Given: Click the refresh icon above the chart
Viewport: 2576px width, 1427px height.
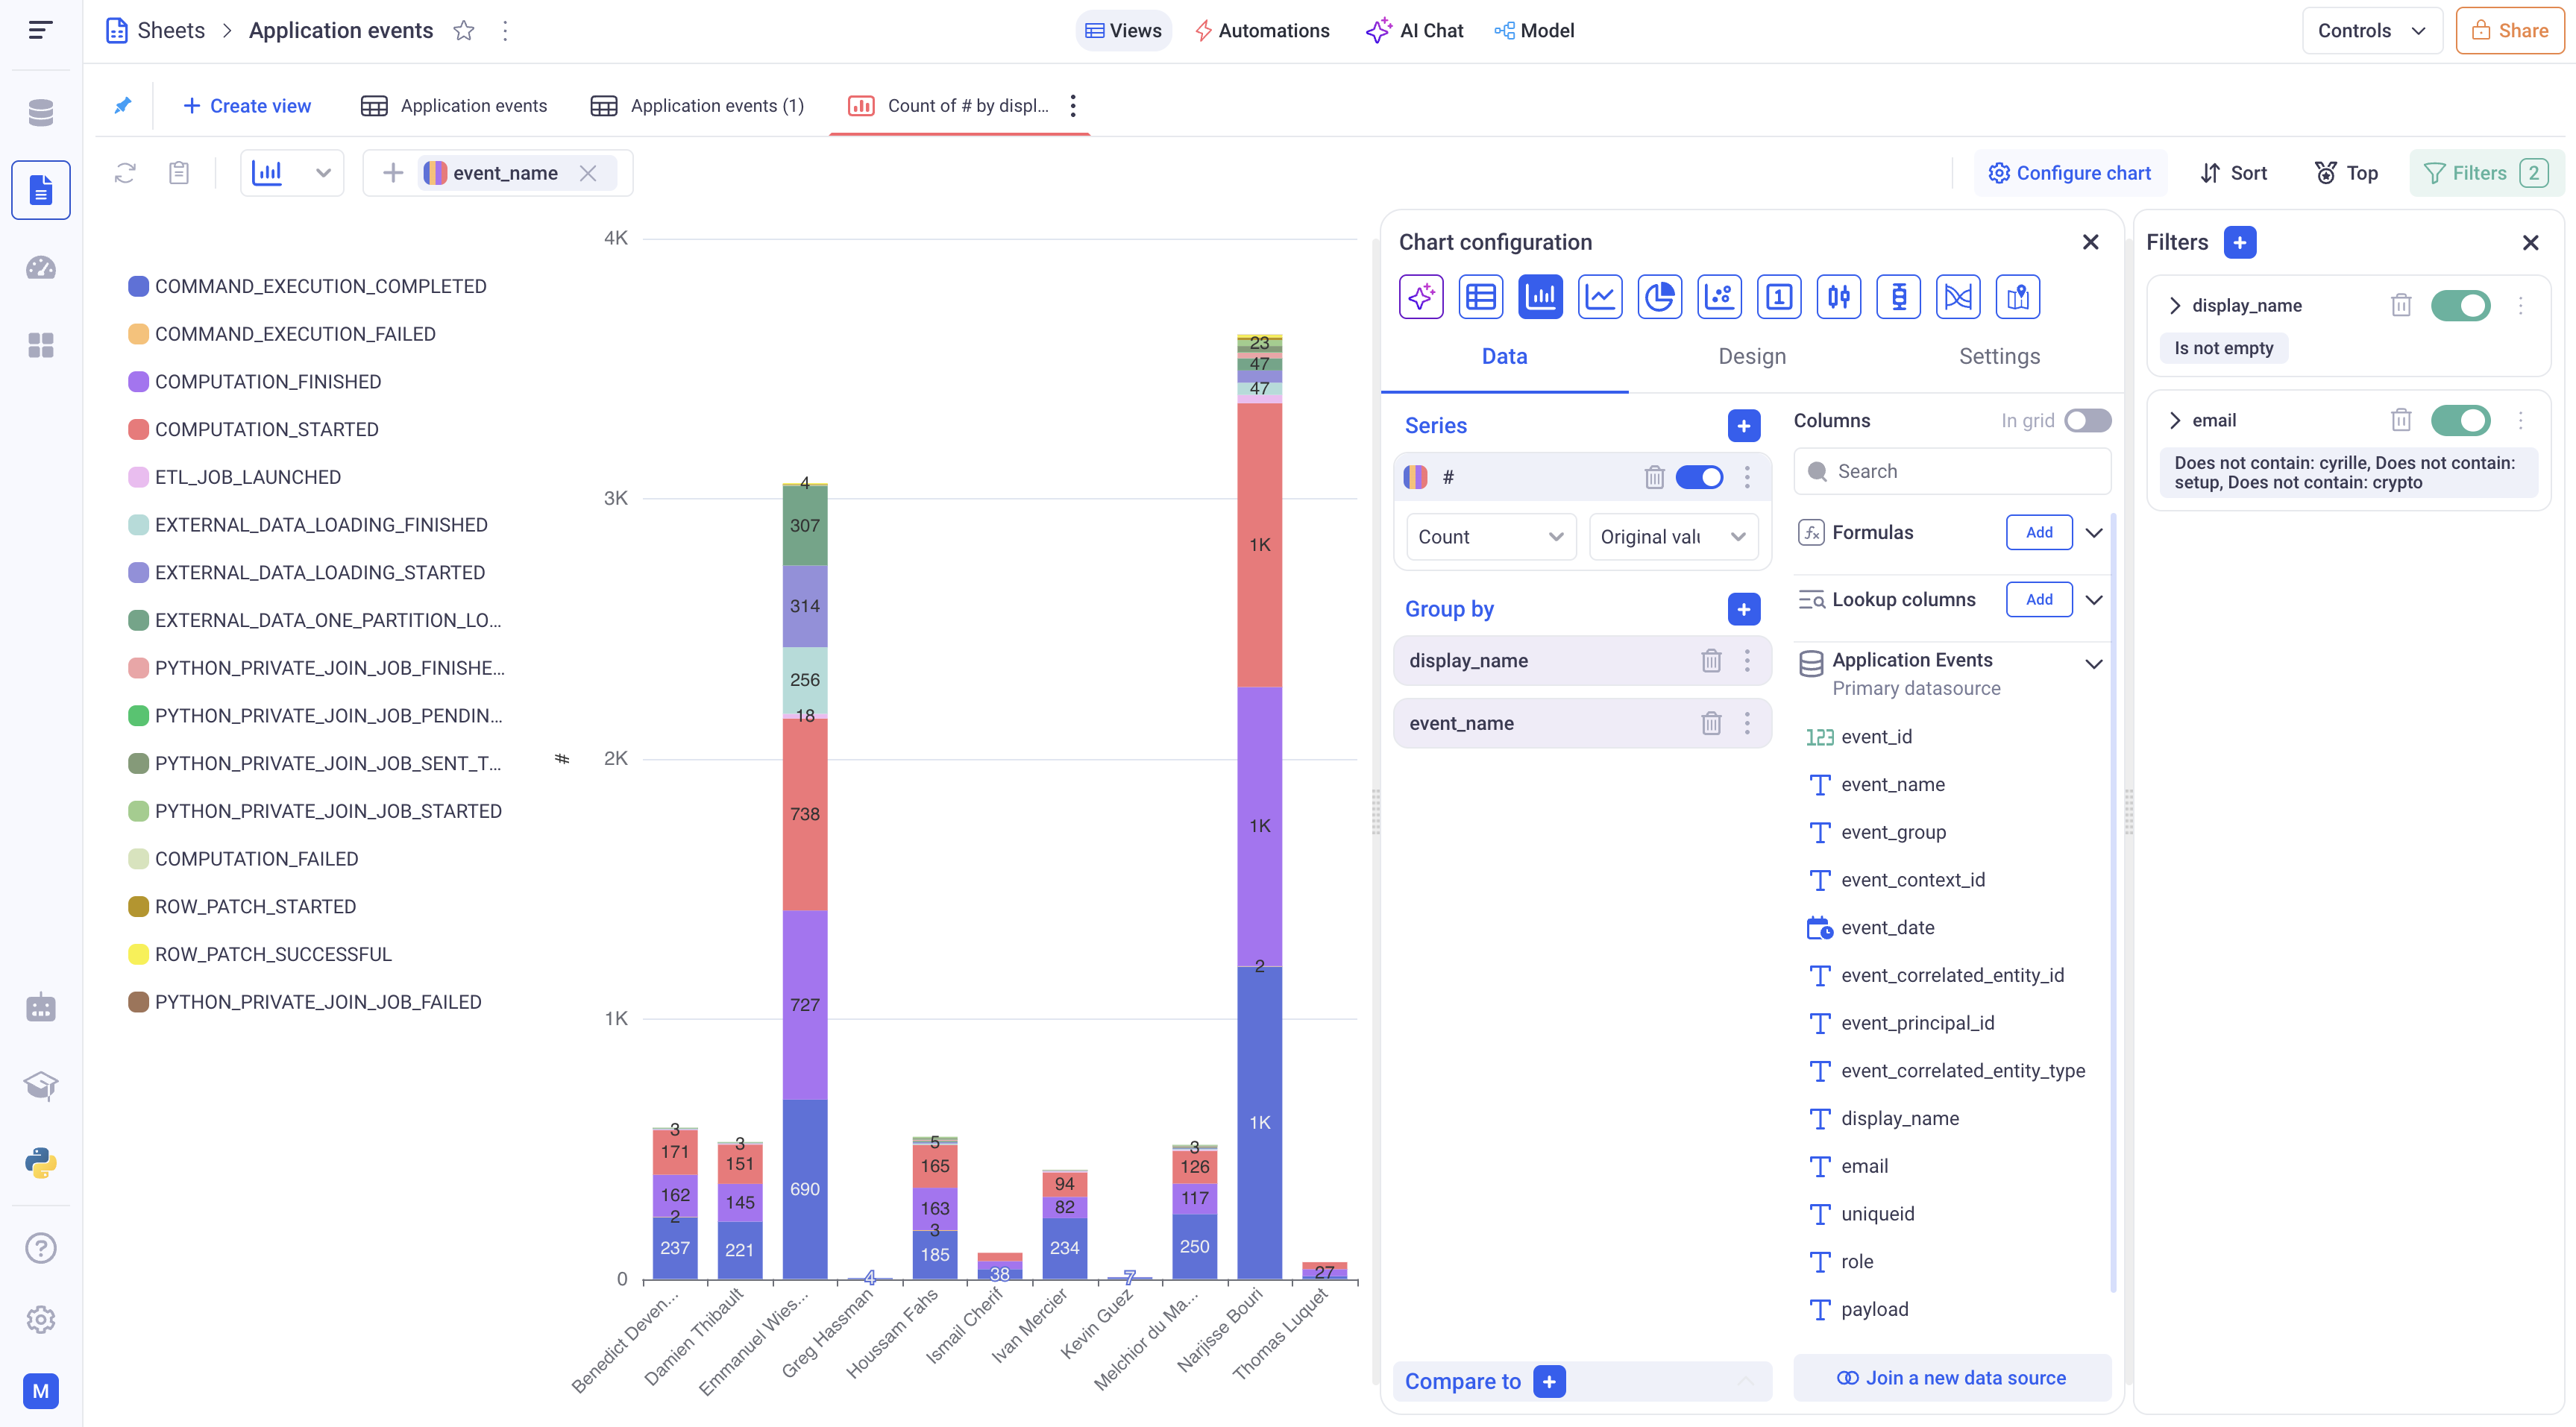Looking at the screenshot, I should tap(125, 173).
